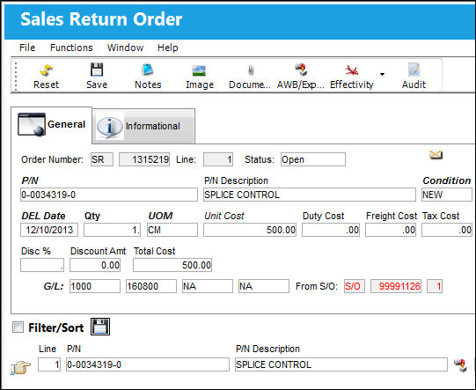The width and height of the screenshot is (476, 390).
Task: Click the Disc % field
Action: 42,265
